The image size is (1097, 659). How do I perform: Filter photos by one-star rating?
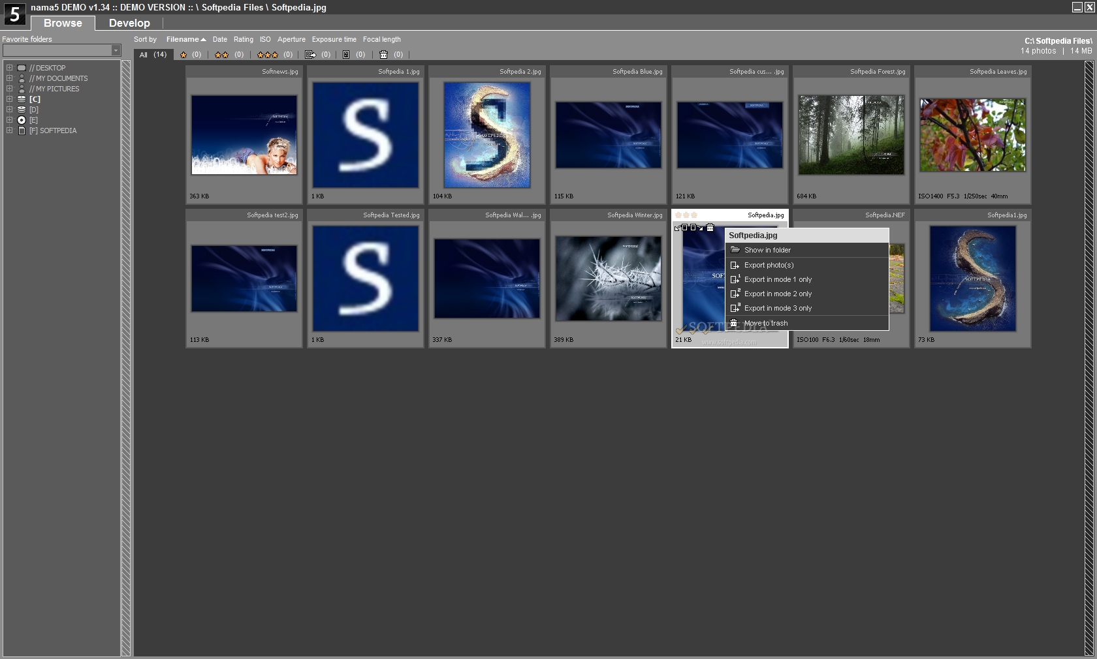click(190, 55)
